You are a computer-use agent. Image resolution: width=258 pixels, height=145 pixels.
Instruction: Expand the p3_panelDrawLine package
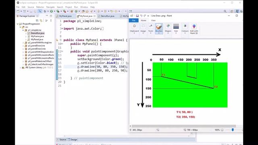tap(23, 46)
